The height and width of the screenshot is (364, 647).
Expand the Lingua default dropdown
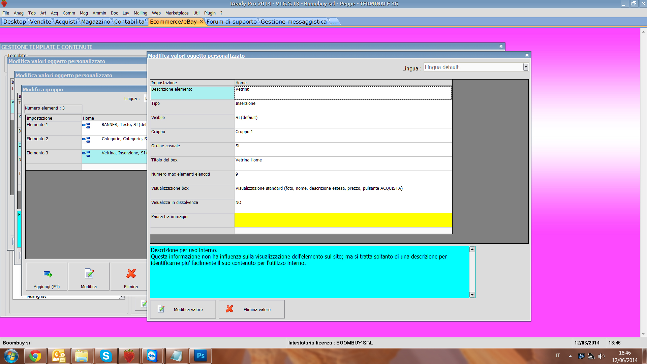(525, 67)
